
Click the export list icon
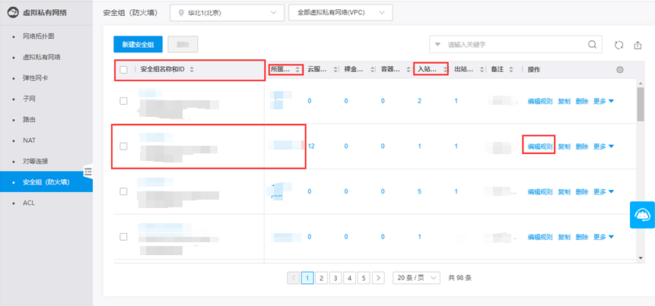click(638, 45)
